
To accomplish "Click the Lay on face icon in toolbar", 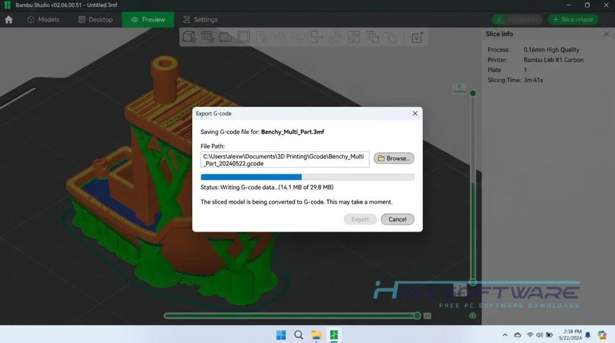I will pyautogui.click(x=335, y=37).
